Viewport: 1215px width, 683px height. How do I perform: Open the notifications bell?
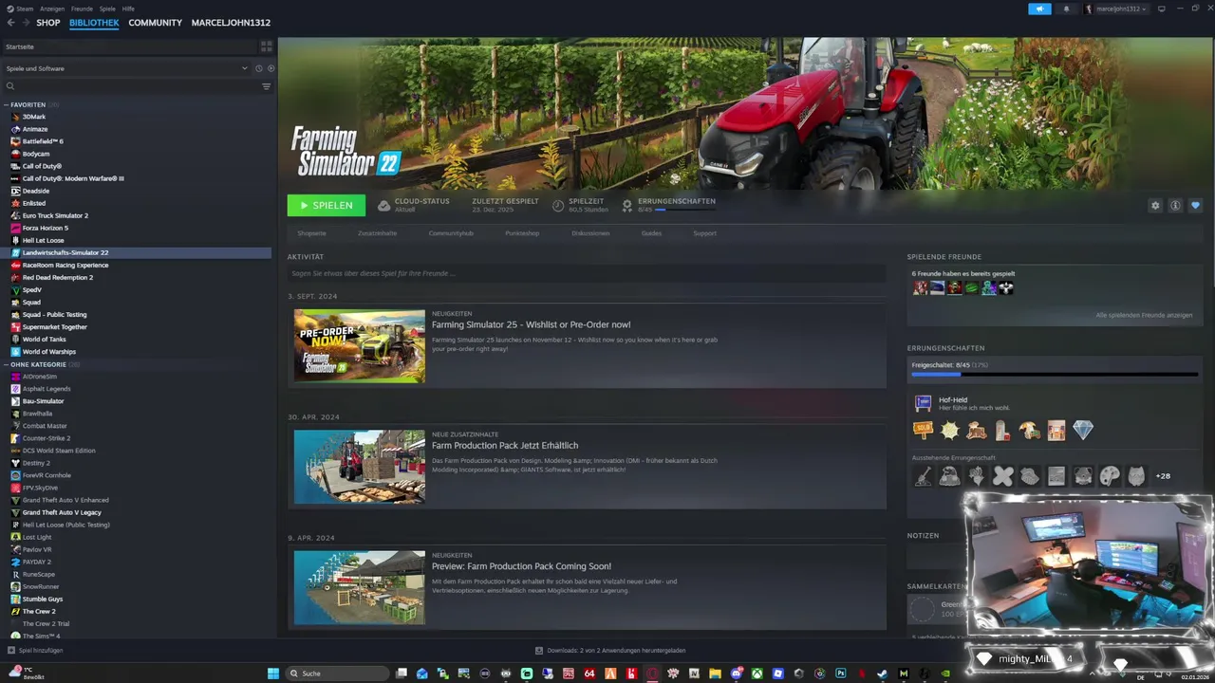coord(1065,9)
